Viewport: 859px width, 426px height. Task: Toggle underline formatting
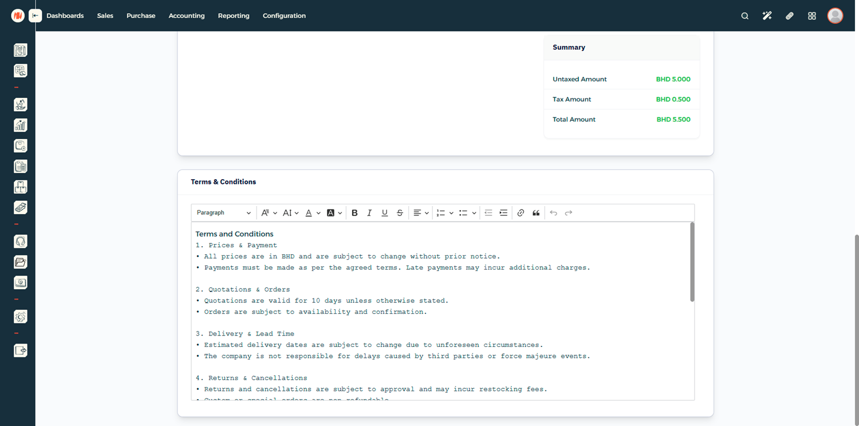384,213
